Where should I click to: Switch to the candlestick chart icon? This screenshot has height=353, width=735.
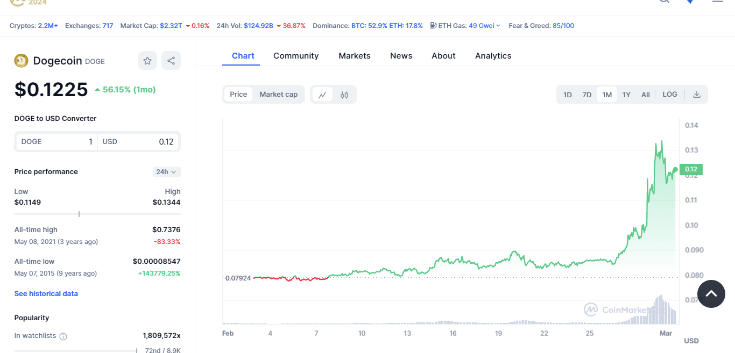[344, 95]
